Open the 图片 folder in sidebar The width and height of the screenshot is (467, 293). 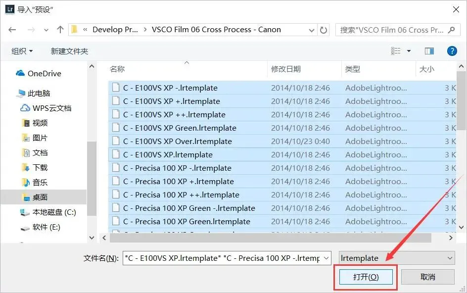click(35, 138)
